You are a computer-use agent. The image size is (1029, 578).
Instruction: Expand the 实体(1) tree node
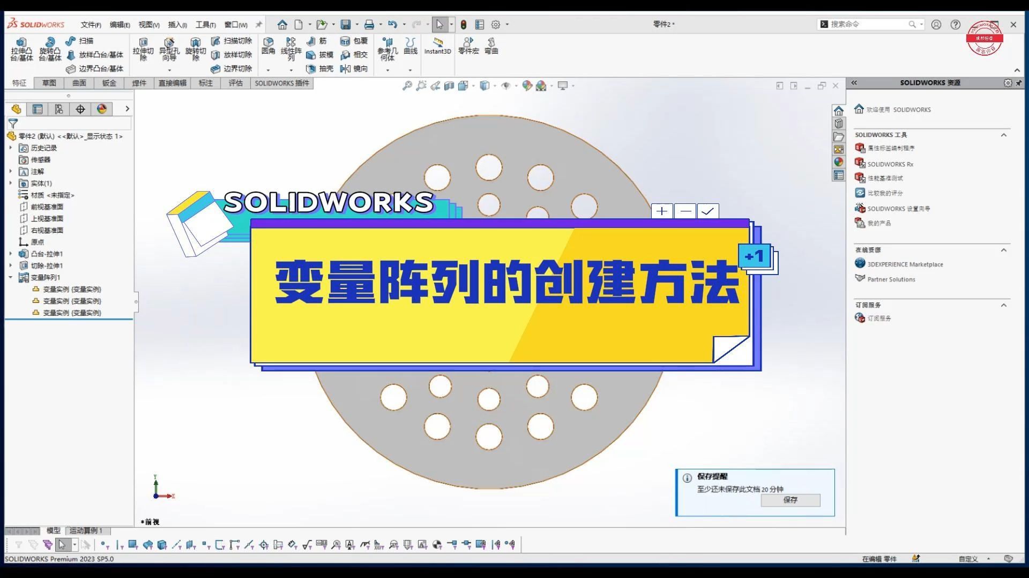tap(11, 183)
